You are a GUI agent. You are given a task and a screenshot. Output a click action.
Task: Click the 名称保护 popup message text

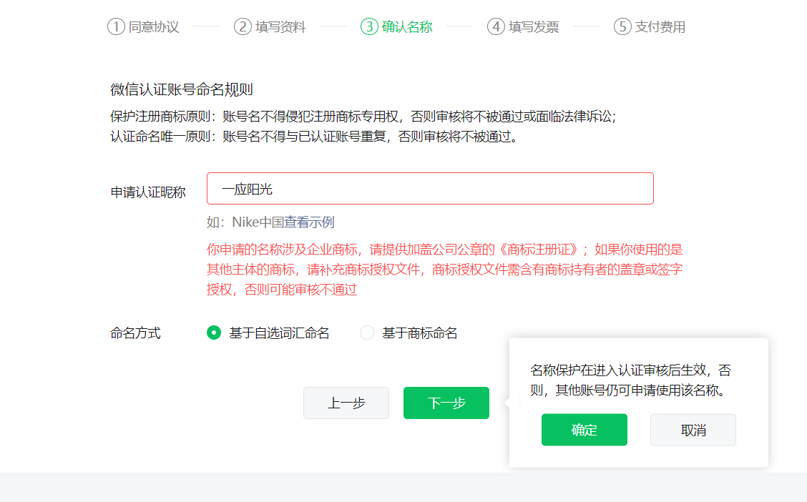(630, 380)
